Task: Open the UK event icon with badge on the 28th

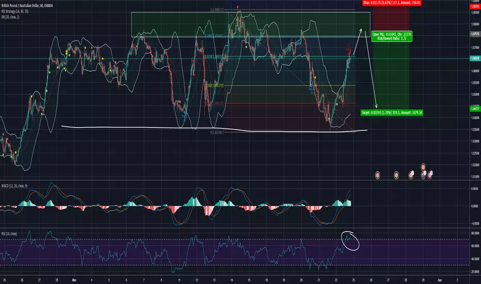Action: (411, 175)
